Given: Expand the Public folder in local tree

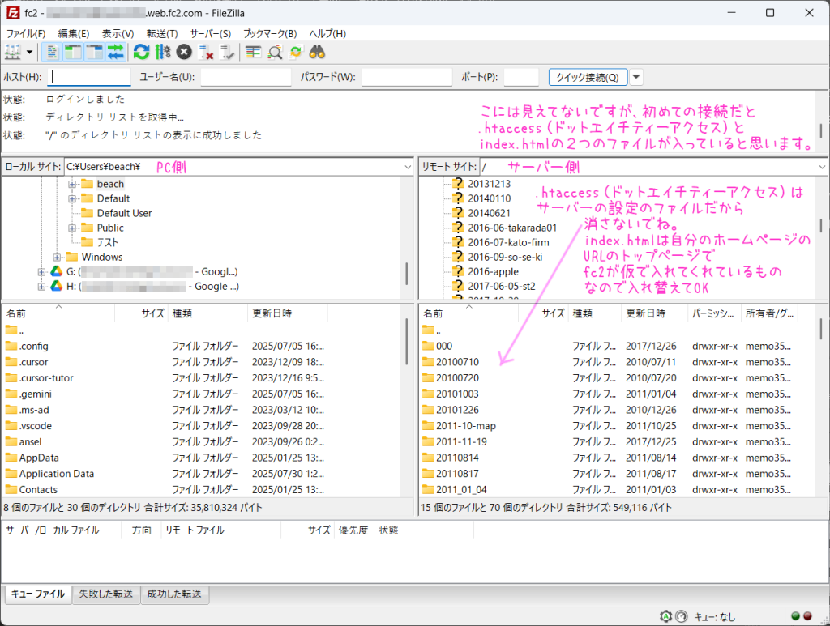Looking at the screenshot, I should pos(72,228).
